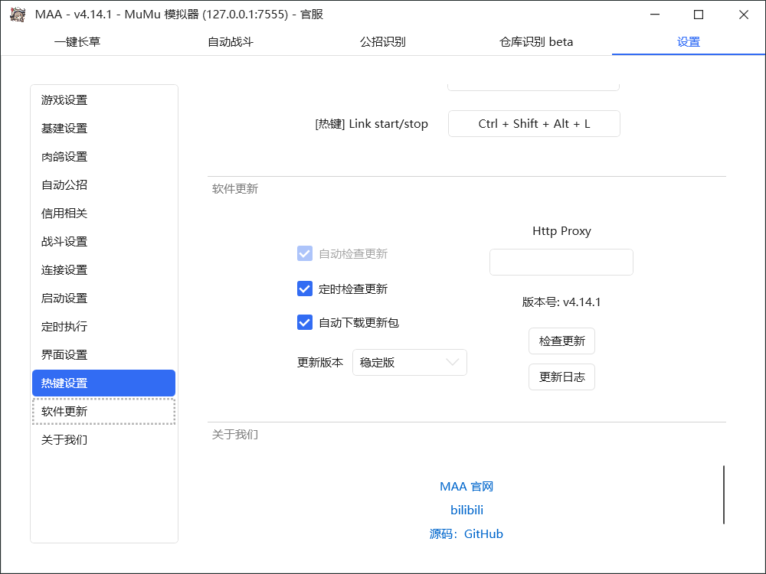Click the Http Proxy input field
Viewport: 766px width, 574px height.
coord(561,262)
